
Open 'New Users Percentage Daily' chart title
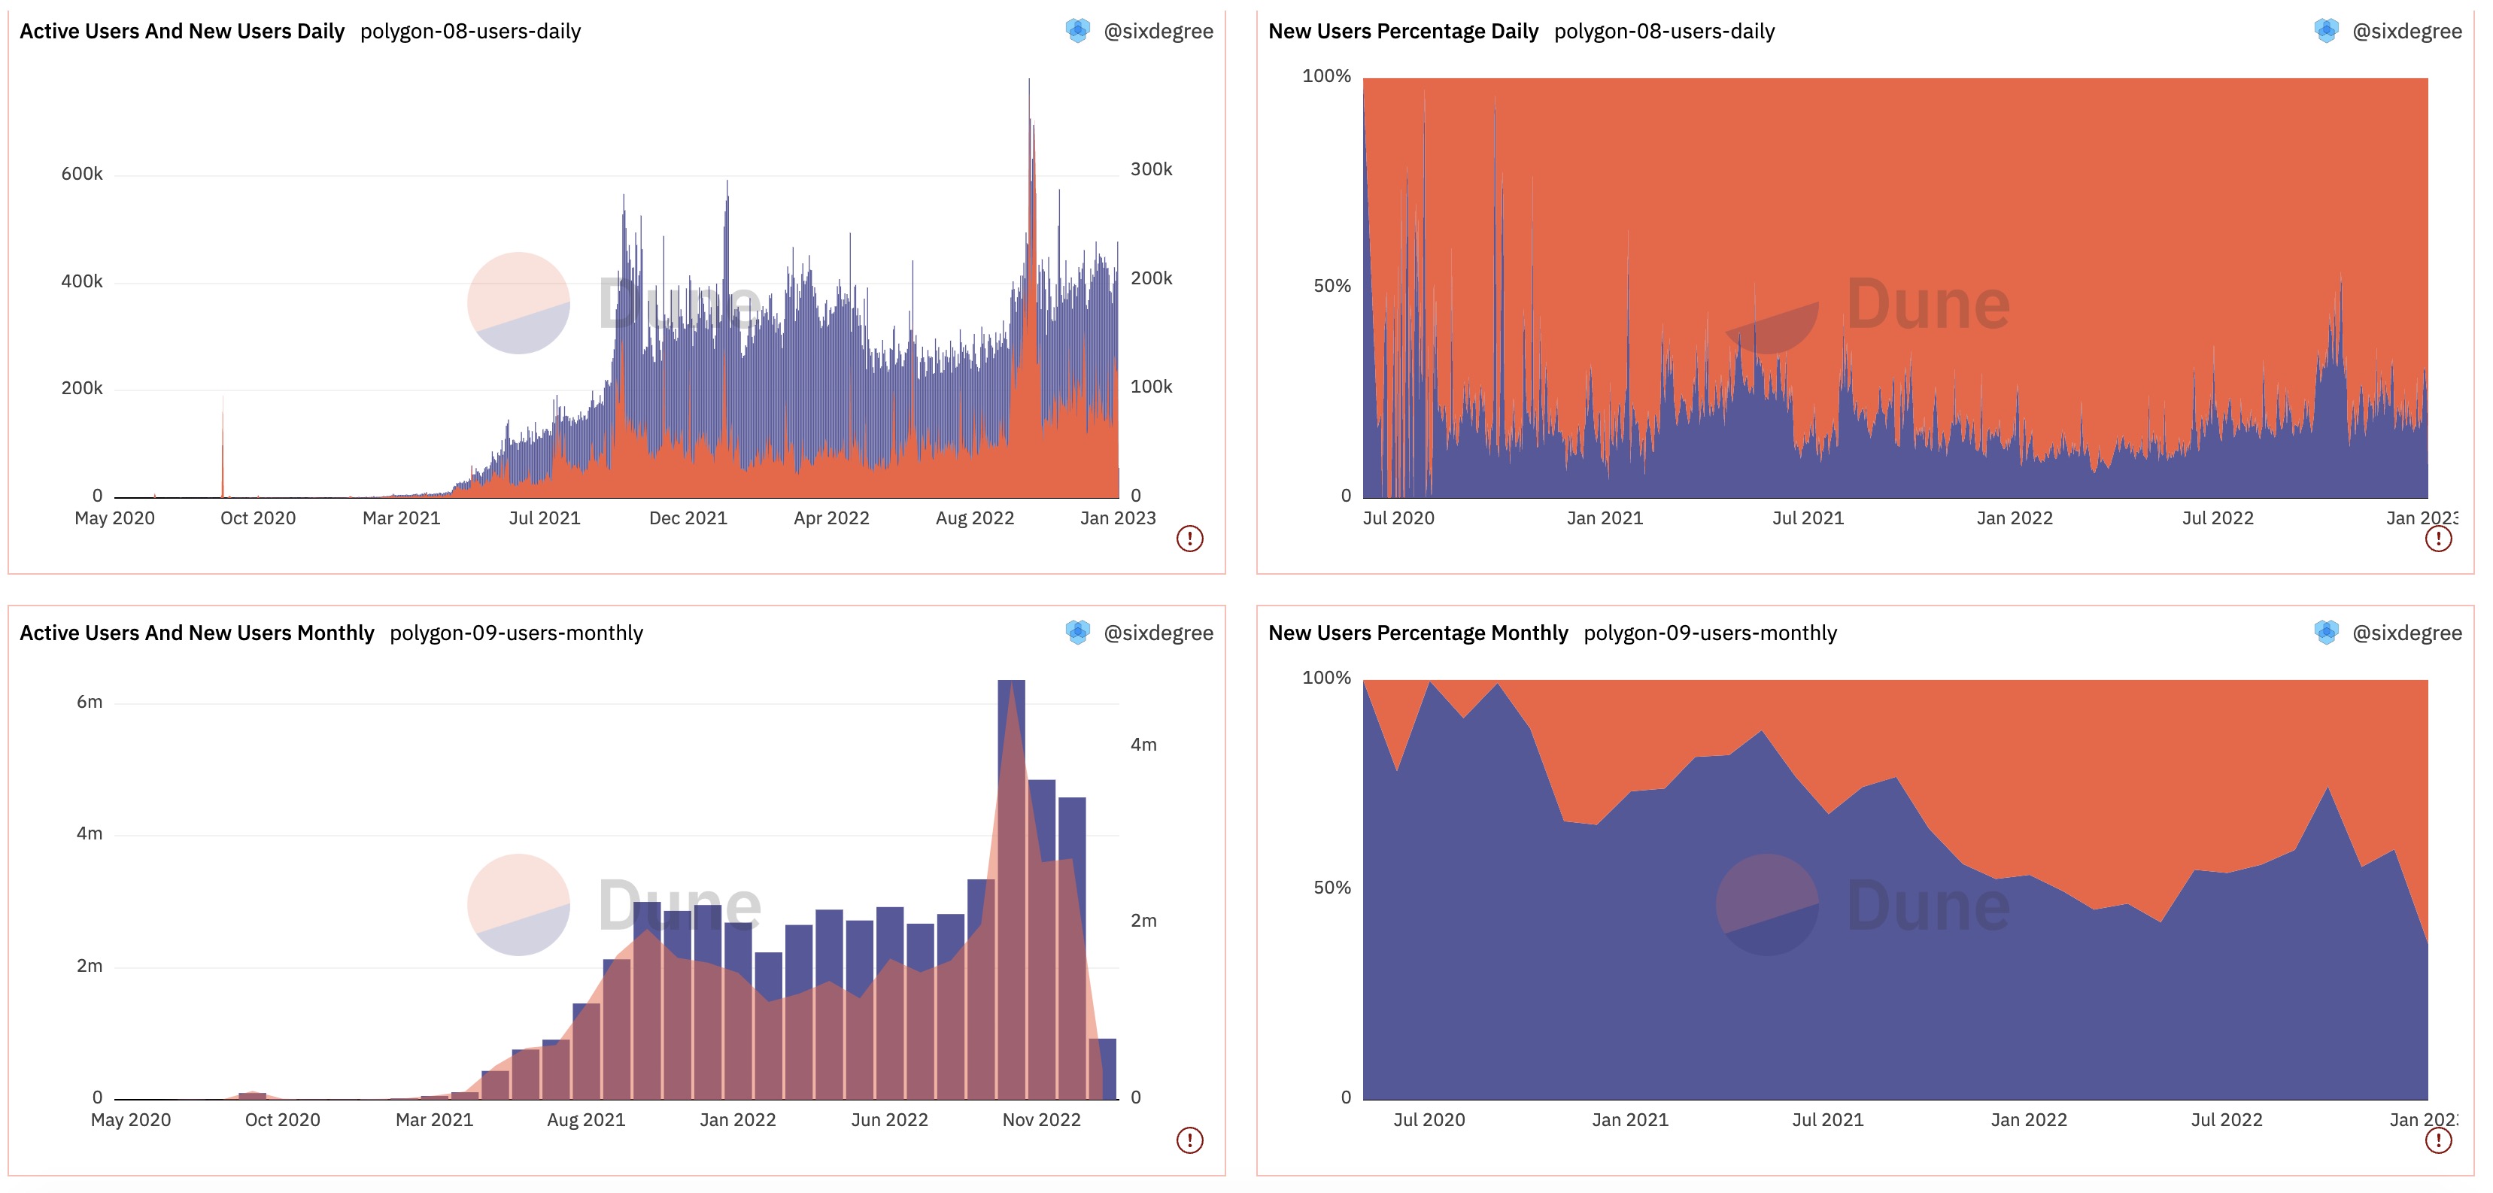[1403, 31]
